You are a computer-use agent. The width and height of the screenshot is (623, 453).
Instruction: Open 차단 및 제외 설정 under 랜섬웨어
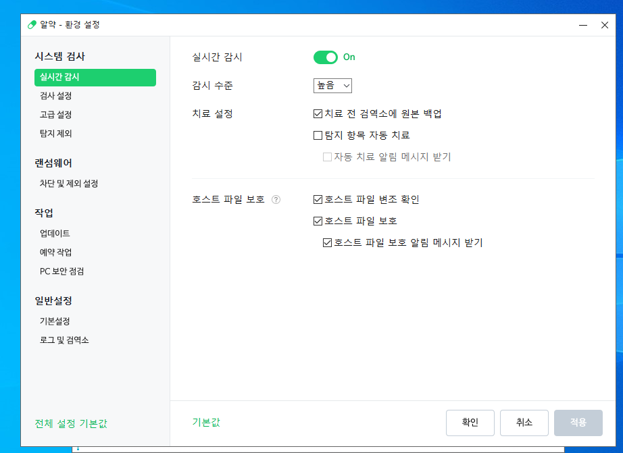[69, 184]
